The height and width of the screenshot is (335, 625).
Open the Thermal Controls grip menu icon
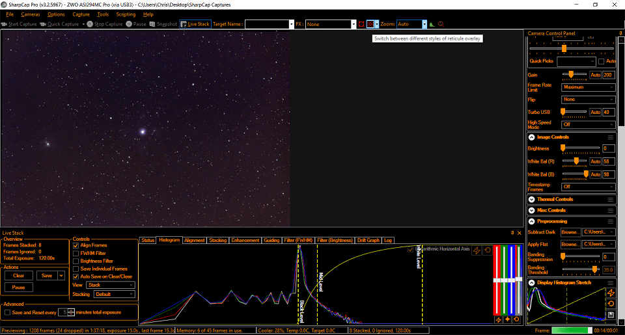tap(610, 199)
